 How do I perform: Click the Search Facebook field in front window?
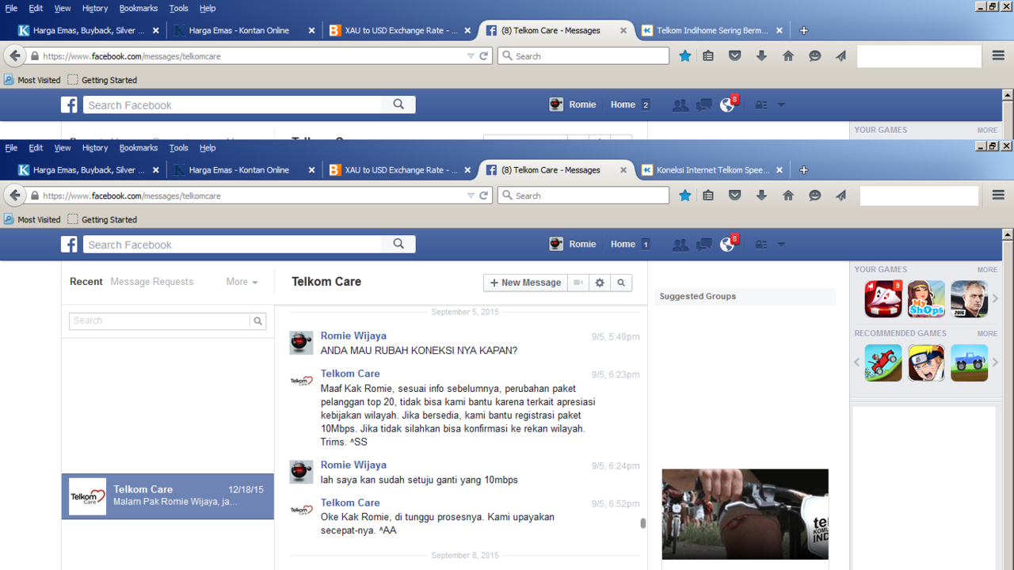(x=233, y=245)
